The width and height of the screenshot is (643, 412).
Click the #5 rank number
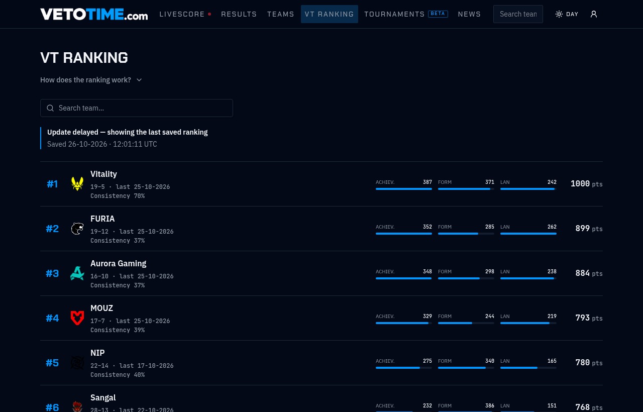coord(52,363)
